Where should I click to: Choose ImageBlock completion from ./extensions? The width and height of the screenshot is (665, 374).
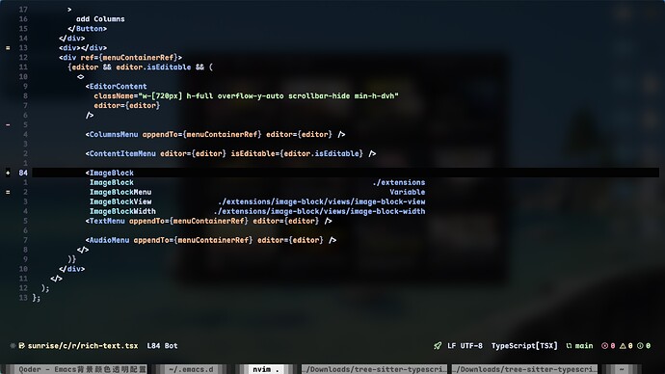(257, 182)
